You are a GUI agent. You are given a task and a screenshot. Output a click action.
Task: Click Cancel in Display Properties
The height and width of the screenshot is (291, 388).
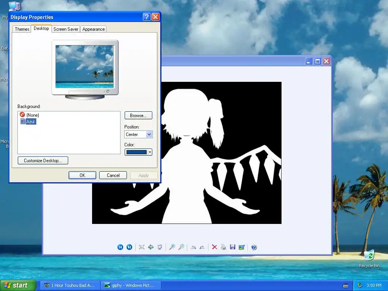[113, 175]
